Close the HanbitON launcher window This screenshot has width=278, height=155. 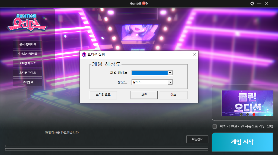coord(266,4)
